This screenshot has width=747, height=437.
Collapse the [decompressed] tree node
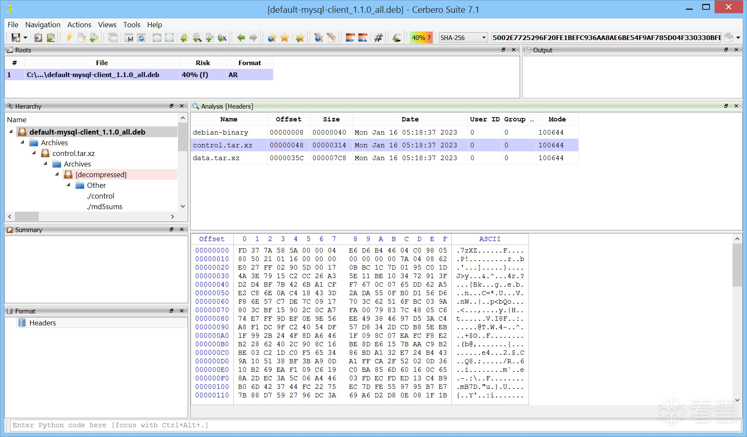click(57, 174)
